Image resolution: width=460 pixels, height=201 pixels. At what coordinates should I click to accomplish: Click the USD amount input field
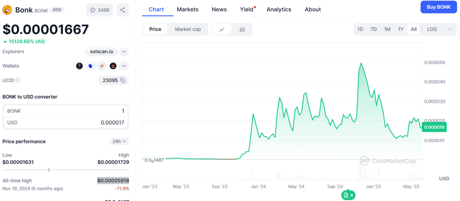tap(66, 123)
